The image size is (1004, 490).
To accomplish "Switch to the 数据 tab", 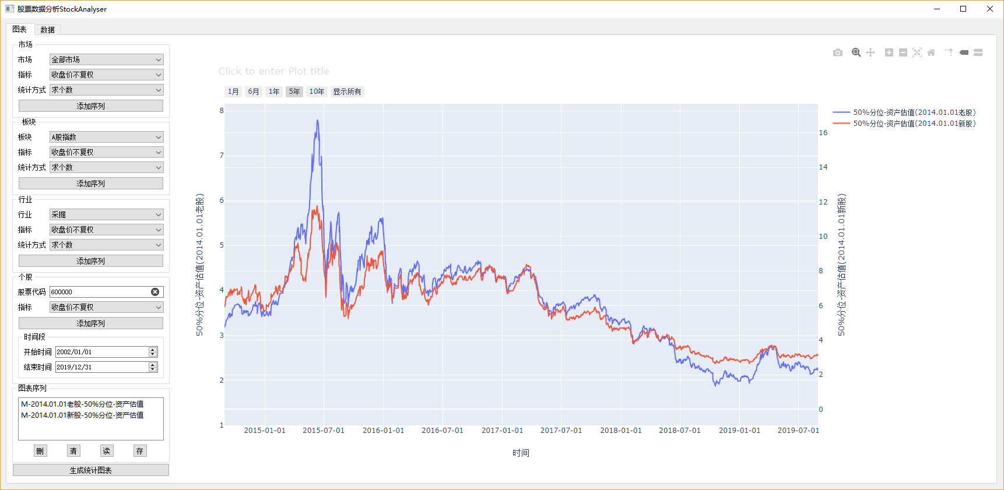I will [x=47, y=30].
